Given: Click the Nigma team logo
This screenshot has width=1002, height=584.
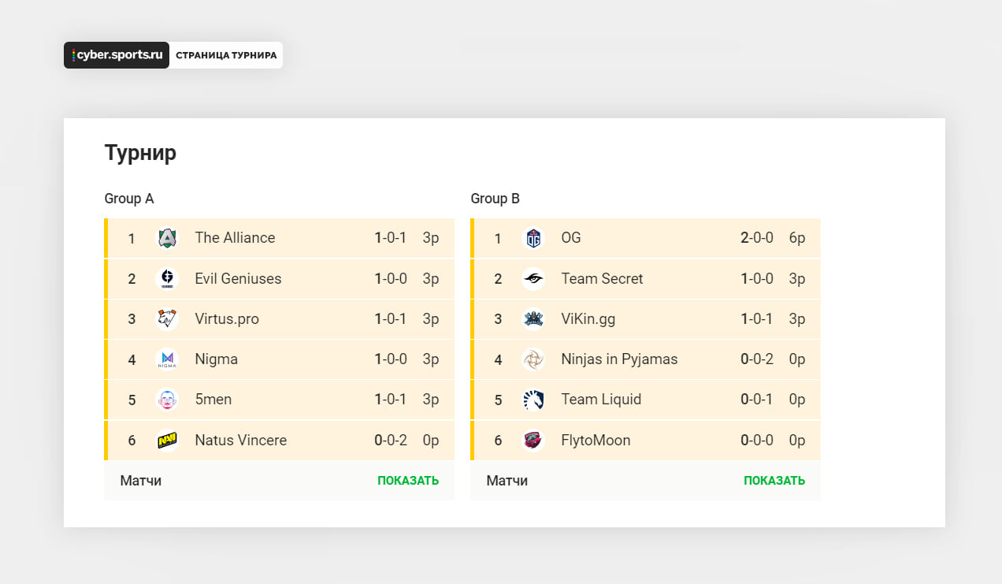Looking at the screenshot, I should 167,359.
